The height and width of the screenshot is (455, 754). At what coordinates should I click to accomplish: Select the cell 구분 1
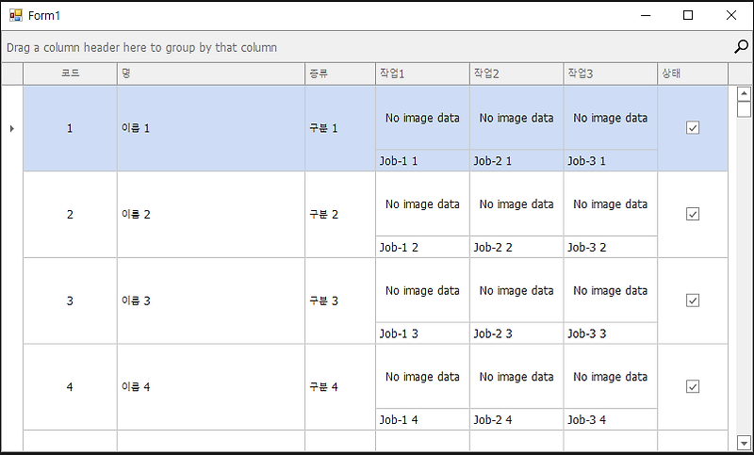click(x=340, y=128)
